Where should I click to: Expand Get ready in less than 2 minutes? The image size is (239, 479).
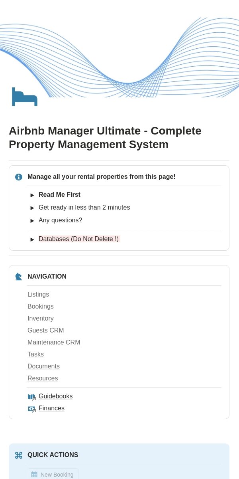tap(32, 208)
